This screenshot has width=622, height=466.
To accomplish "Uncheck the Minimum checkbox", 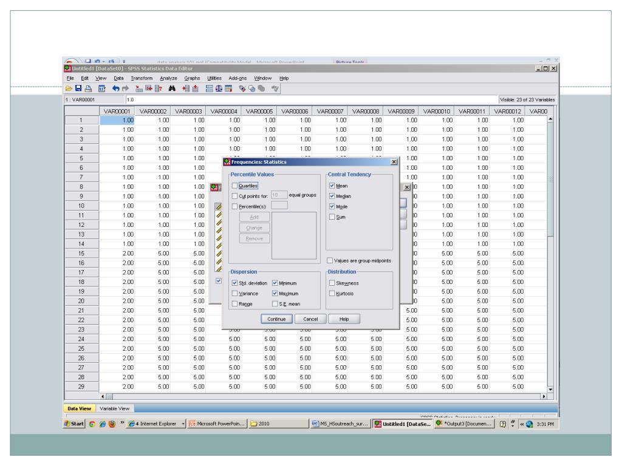I will coord(275,283).
